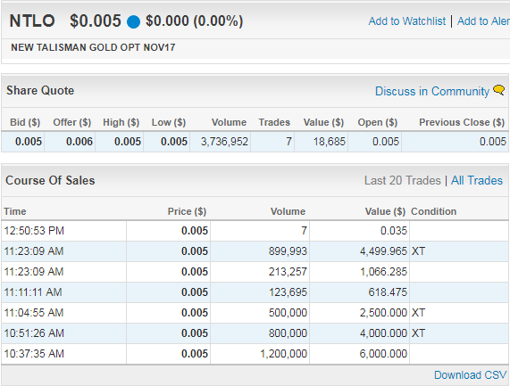Open Discuss in Community link
The height and width of the screenshot is (386, 510).
(x=432, y=91)
